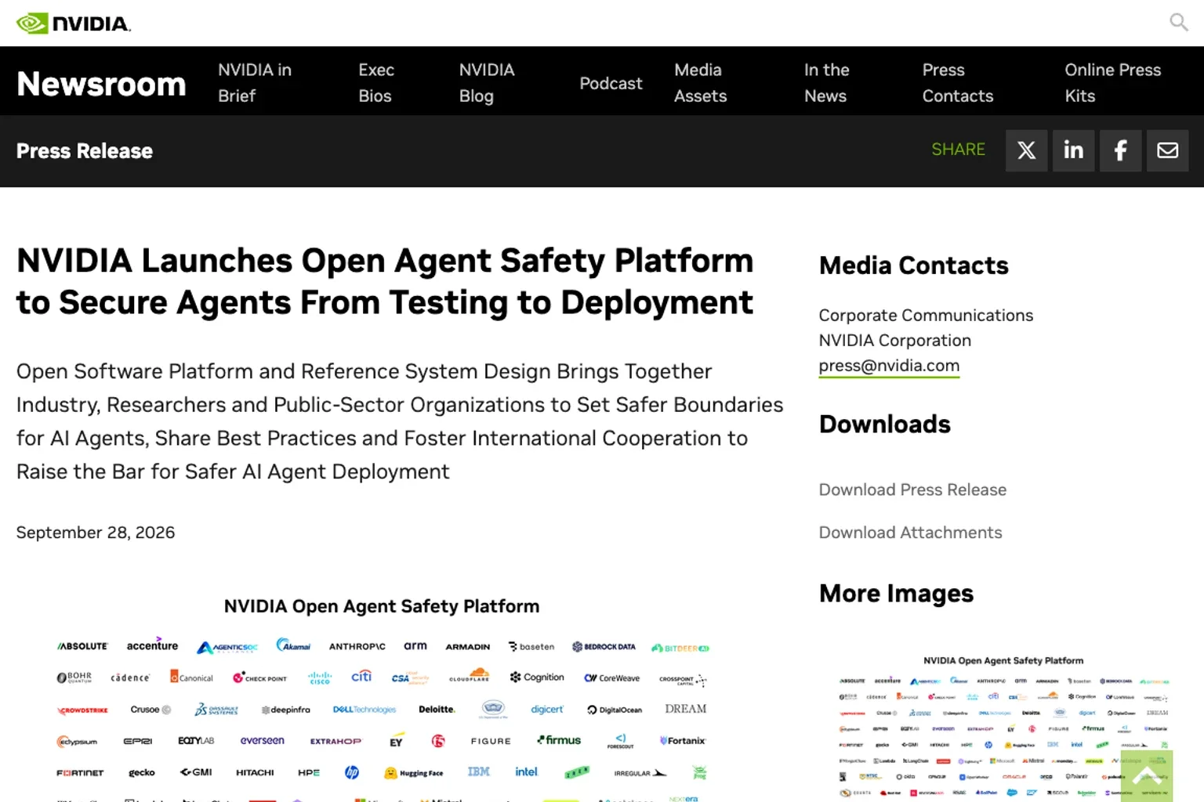1204x802 pixels.
Task: Click the press release headline
Action: [385, 282]
